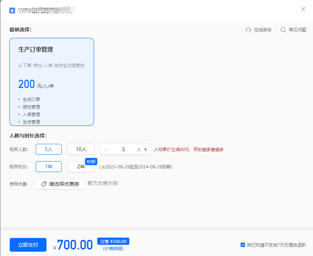Image resolution: width=313 pixels, height=256 pixels.
Task: Increase headcount with plus button
Action: 146,149
